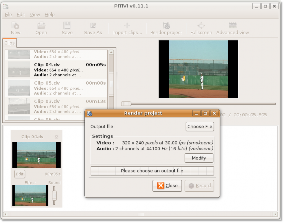Click the Render project toolbar icon
The height and width of the screenshot is (223, 284).
coord(166,26)
